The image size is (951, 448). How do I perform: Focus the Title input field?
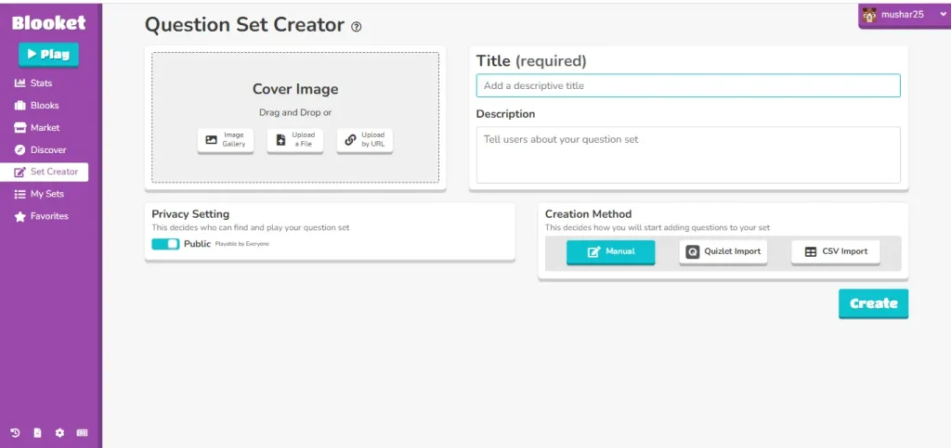[x=688, y=85]
